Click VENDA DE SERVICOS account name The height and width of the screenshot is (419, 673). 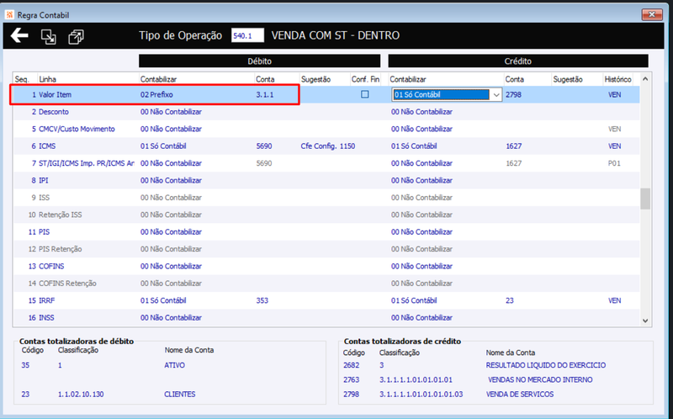tap(520, 394)
